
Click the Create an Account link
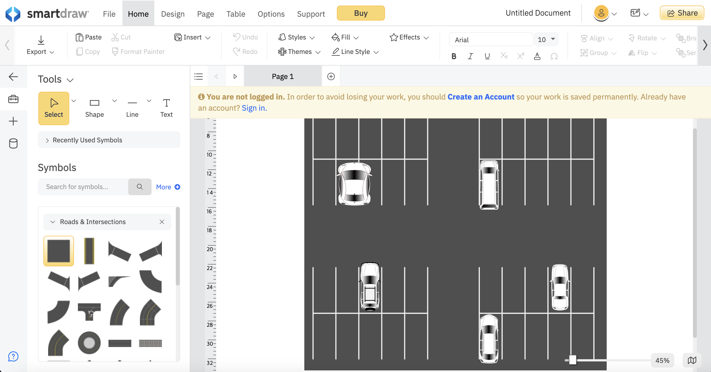click(481, 97)
